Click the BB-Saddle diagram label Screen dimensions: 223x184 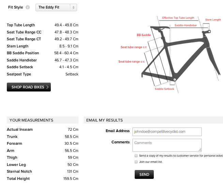(144, 35)
